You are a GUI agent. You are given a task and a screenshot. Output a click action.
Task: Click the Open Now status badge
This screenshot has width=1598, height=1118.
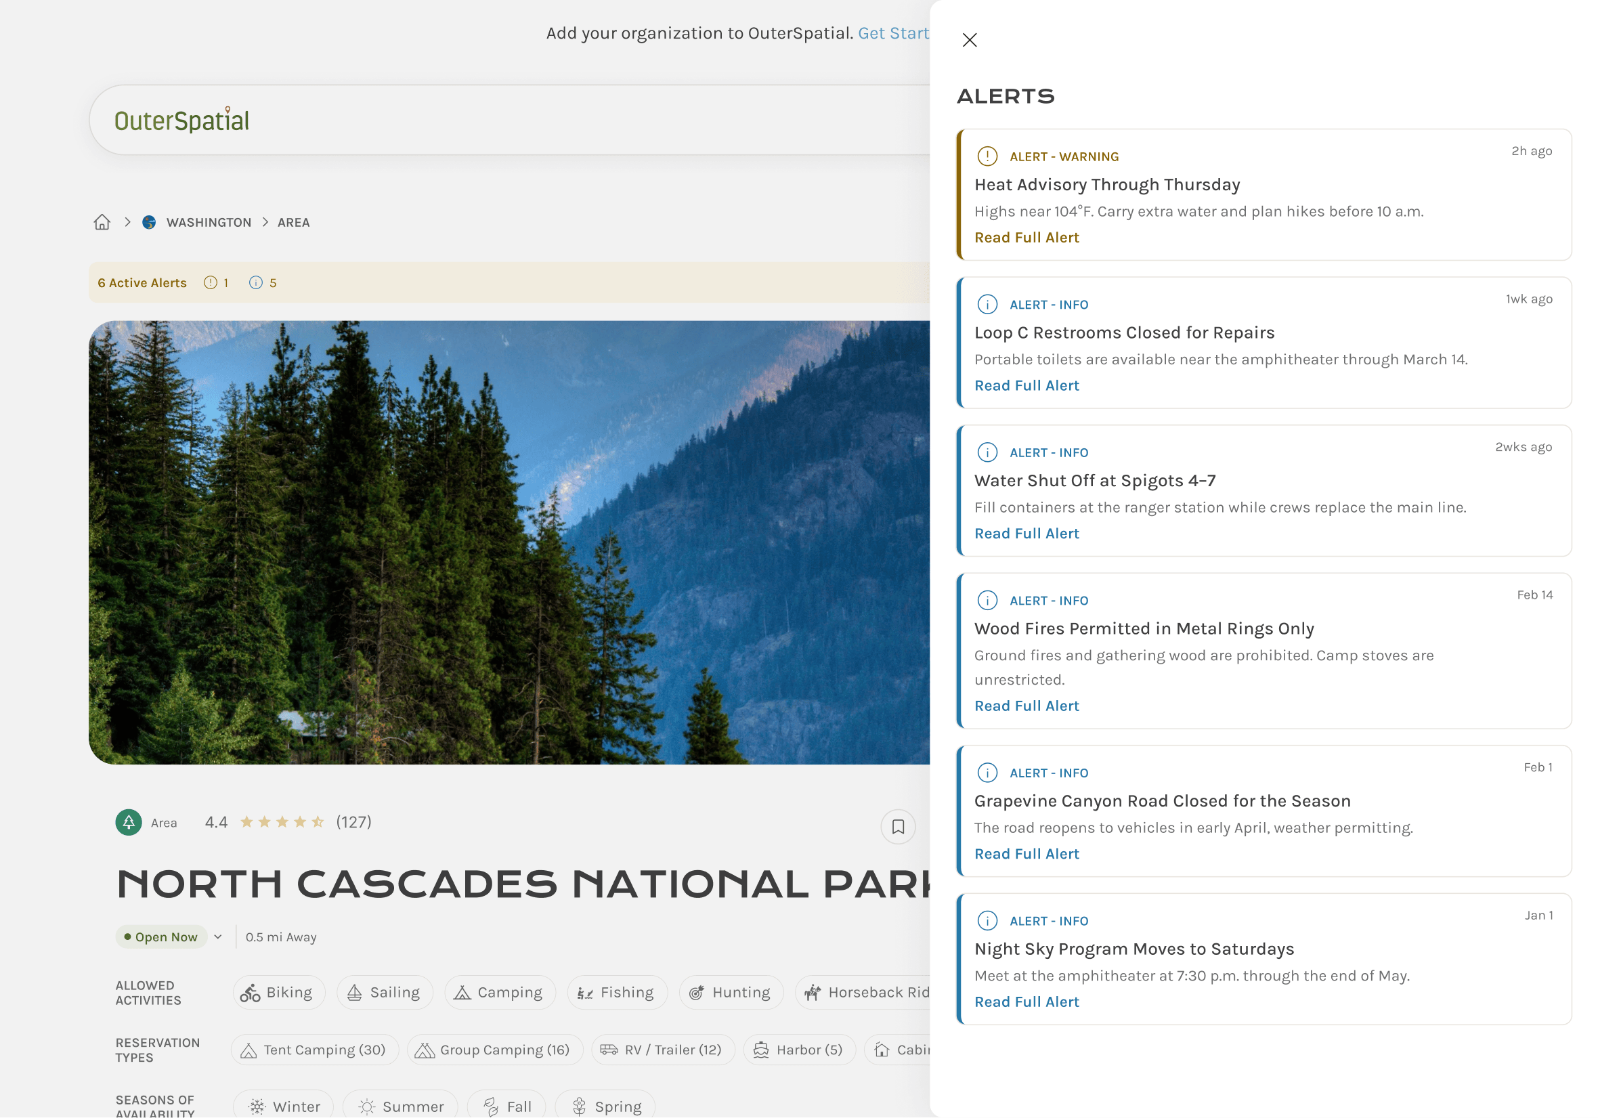[x=161, y=937]
